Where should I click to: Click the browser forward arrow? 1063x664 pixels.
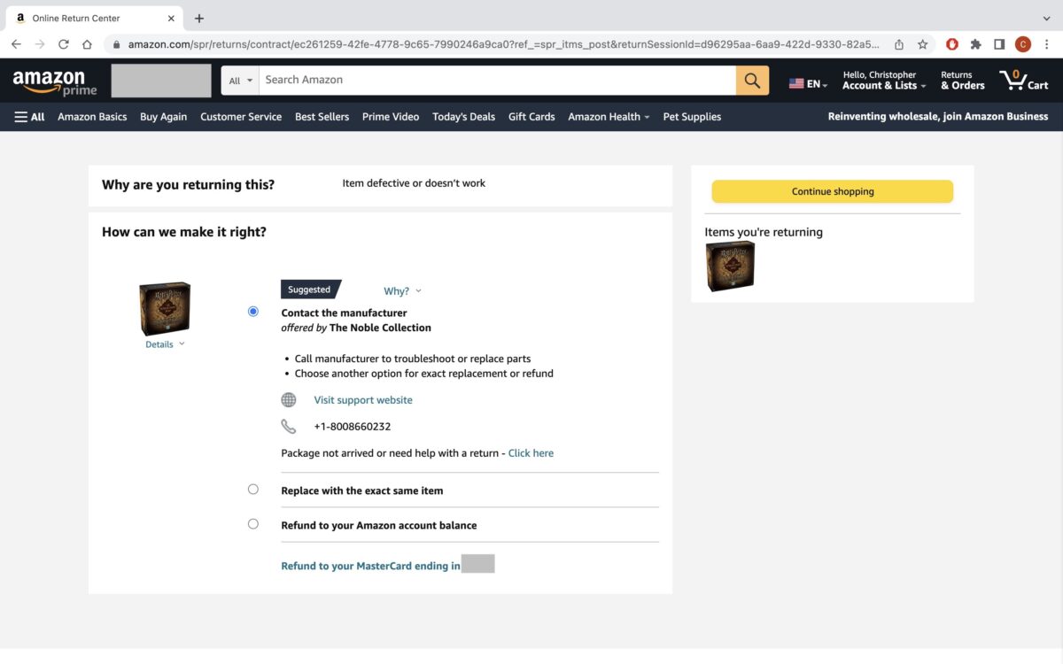click(x=39, y=43)
